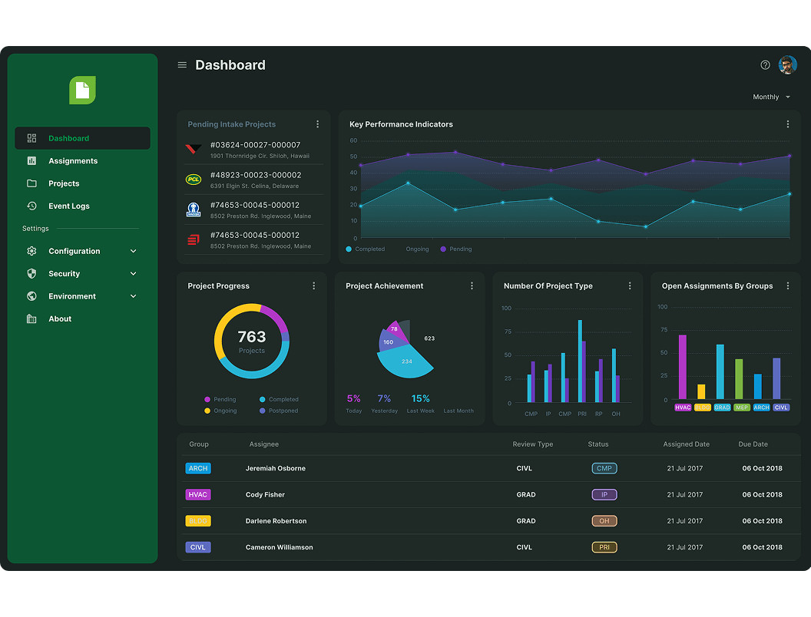Open three-dot menu on Pending Intake Projects
The height and width of the screenshot is (617, 811).
coord(317,124)
